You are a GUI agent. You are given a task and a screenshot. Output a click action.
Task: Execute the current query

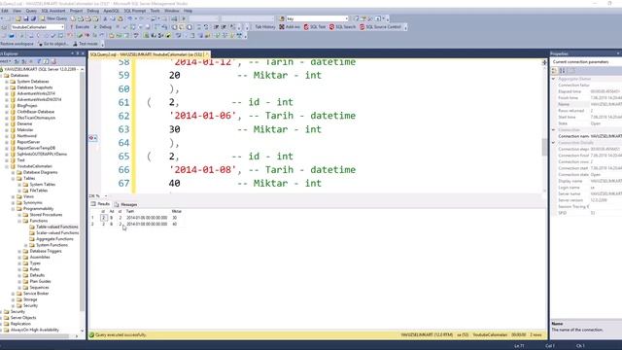click(x=80, y=27)
